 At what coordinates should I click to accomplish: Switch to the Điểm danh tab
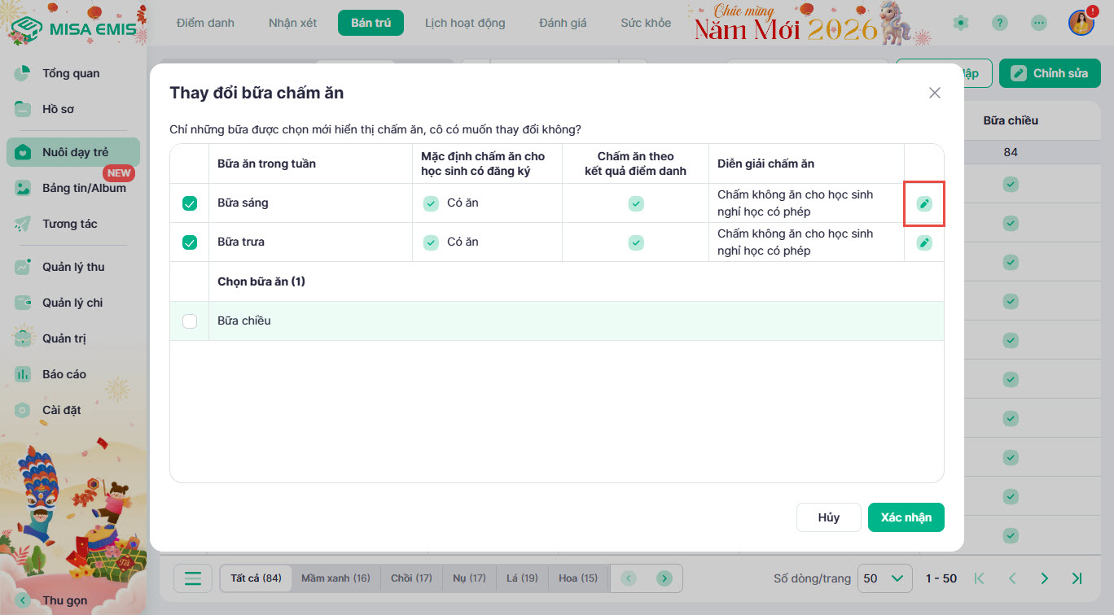click(205, 23)
